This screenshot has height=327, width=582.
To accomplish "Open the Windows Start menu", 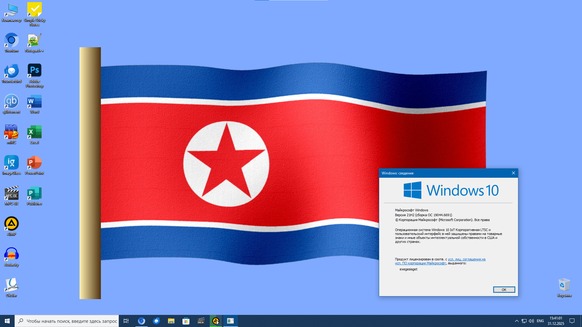I will pos(7,321).
